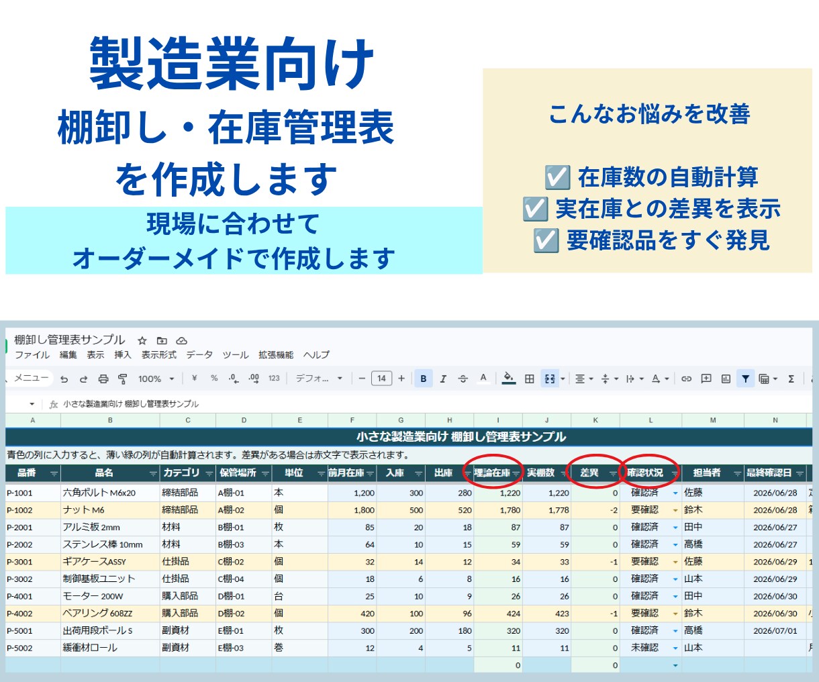The width and height of the screenshot is (819, 682).
Task: Open the ファイル menu
Action: [x=32, y=355]
